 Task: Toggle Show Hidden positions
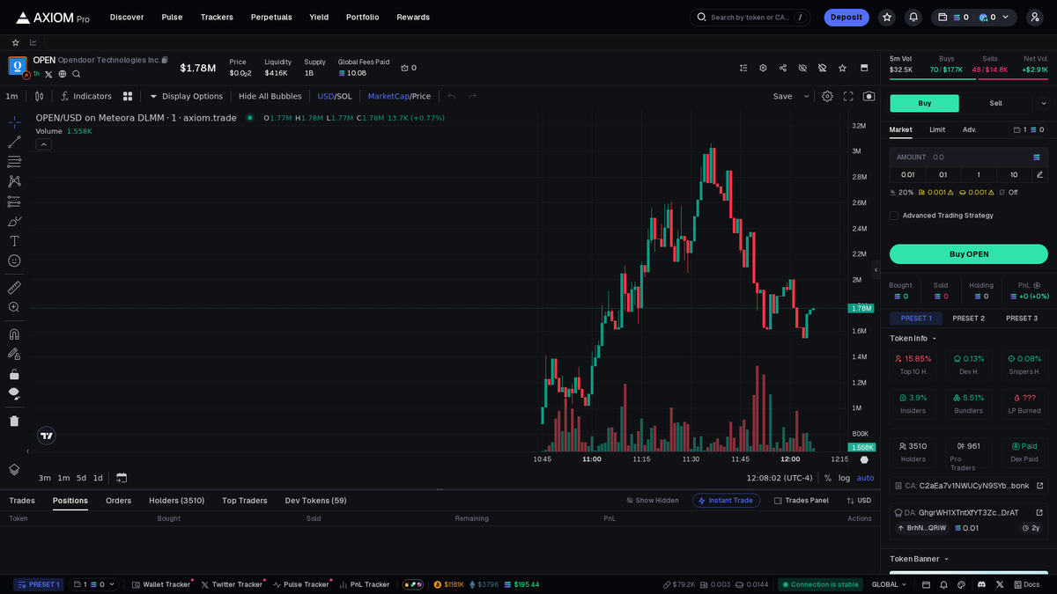[653, 501]
